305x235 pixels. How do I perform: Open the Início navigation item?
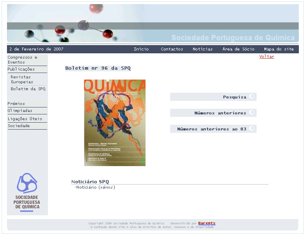coord(141,49)
